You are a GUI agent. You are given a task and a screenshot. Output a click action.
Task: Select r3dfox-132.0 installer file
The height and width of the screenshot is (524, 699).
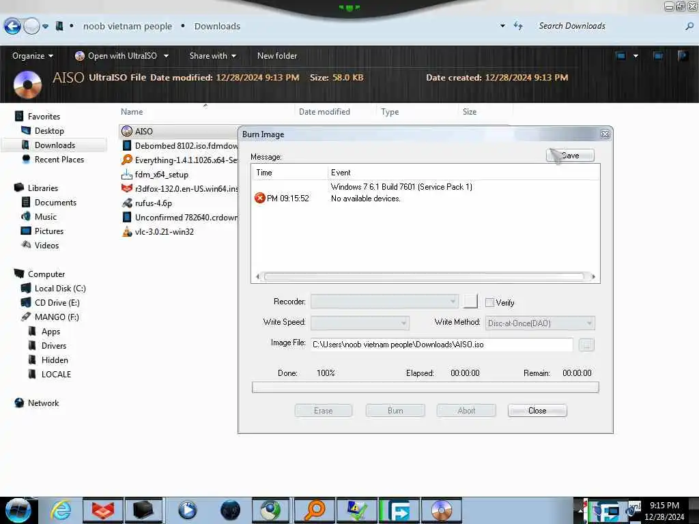pos(180,188)
